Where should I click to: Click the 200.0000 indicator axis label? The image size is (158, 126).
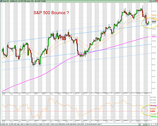(x=153, y=100)
